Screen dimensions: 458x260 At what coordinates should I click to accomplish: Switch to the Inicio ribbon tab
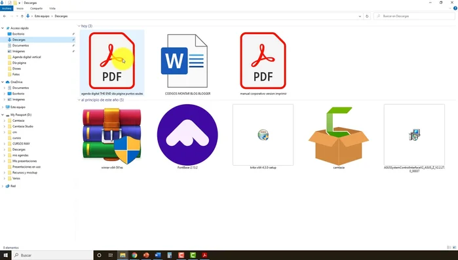[20, 9]
